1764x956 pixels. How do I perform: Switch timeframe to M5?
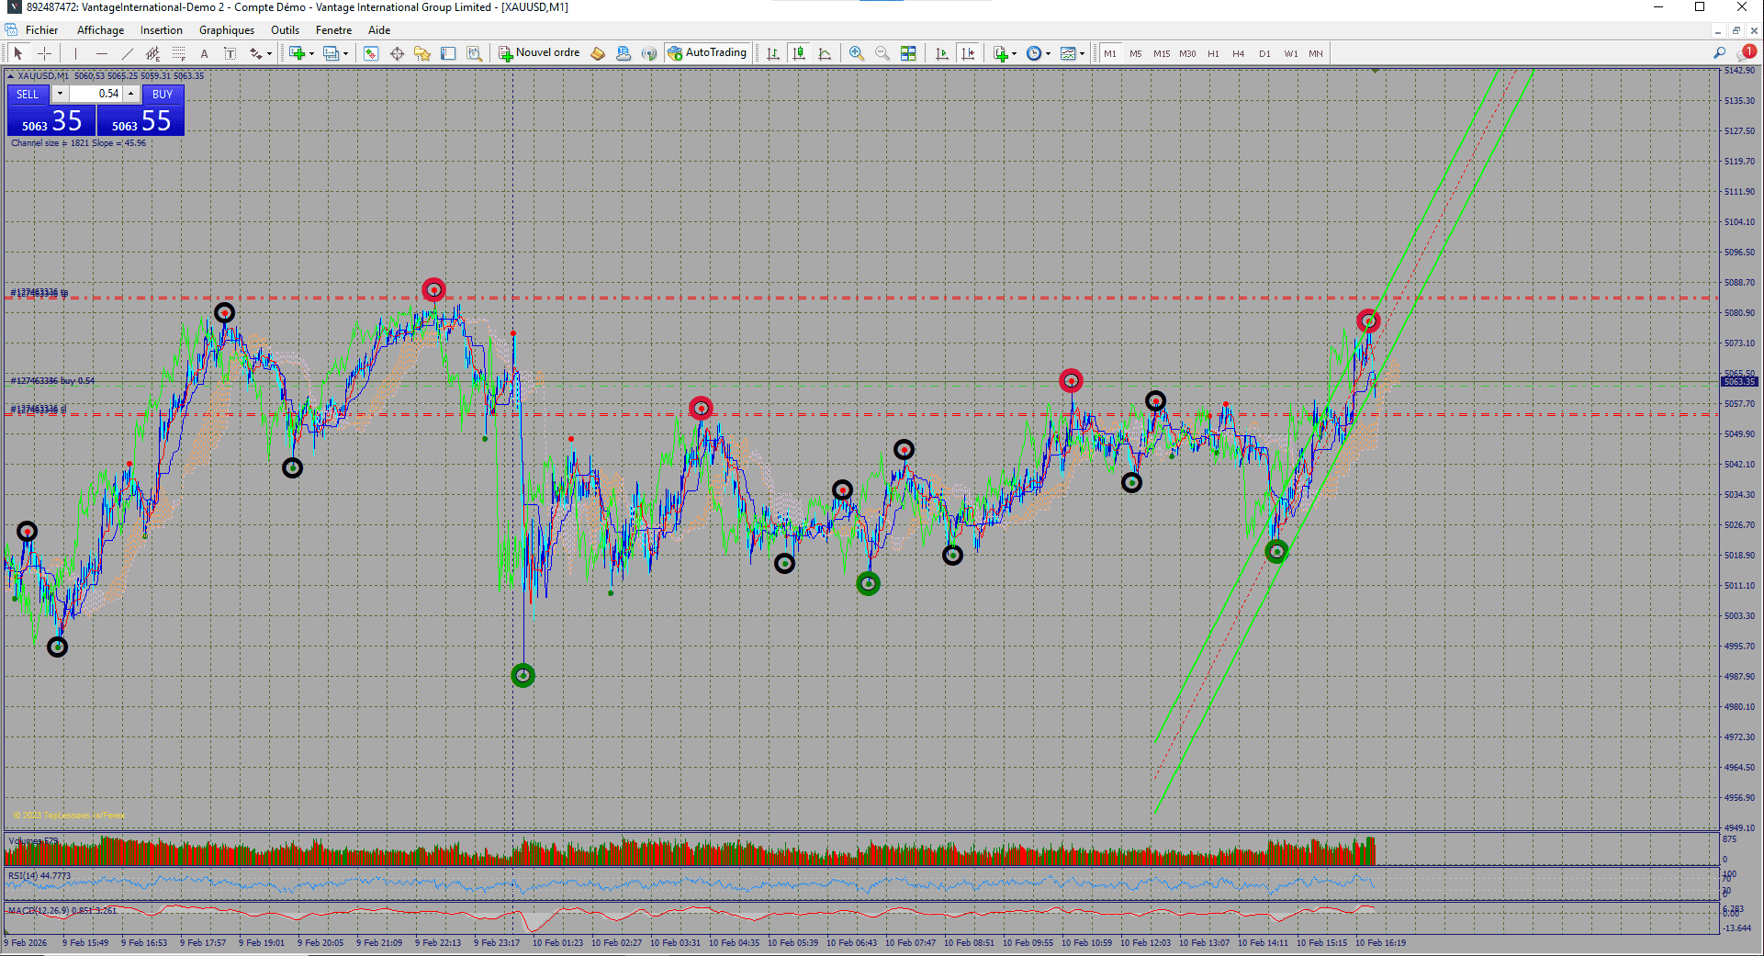coord(1136,53)
